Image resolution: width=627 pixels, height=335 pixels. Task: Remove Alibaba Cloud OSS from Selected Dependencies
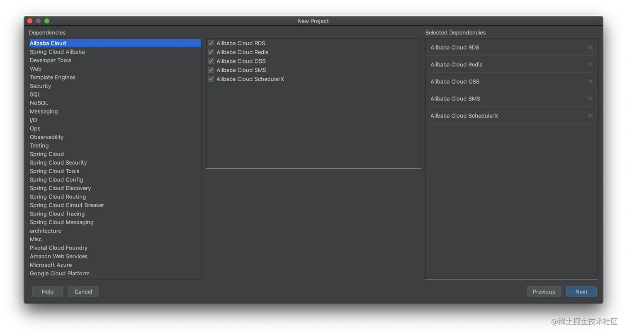(x=590, y=81)
